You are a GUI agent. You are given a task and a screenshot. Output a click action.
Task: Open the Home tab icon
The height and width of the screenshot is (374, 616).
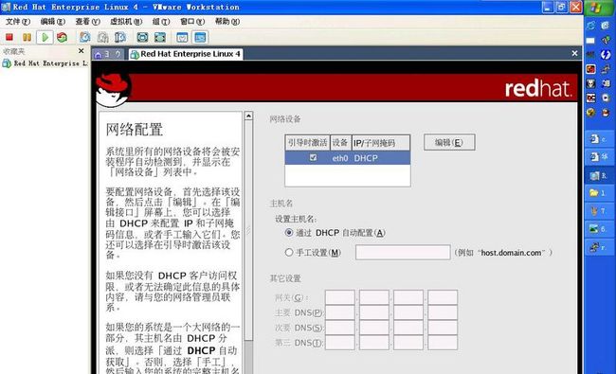(x=99, y=54)
